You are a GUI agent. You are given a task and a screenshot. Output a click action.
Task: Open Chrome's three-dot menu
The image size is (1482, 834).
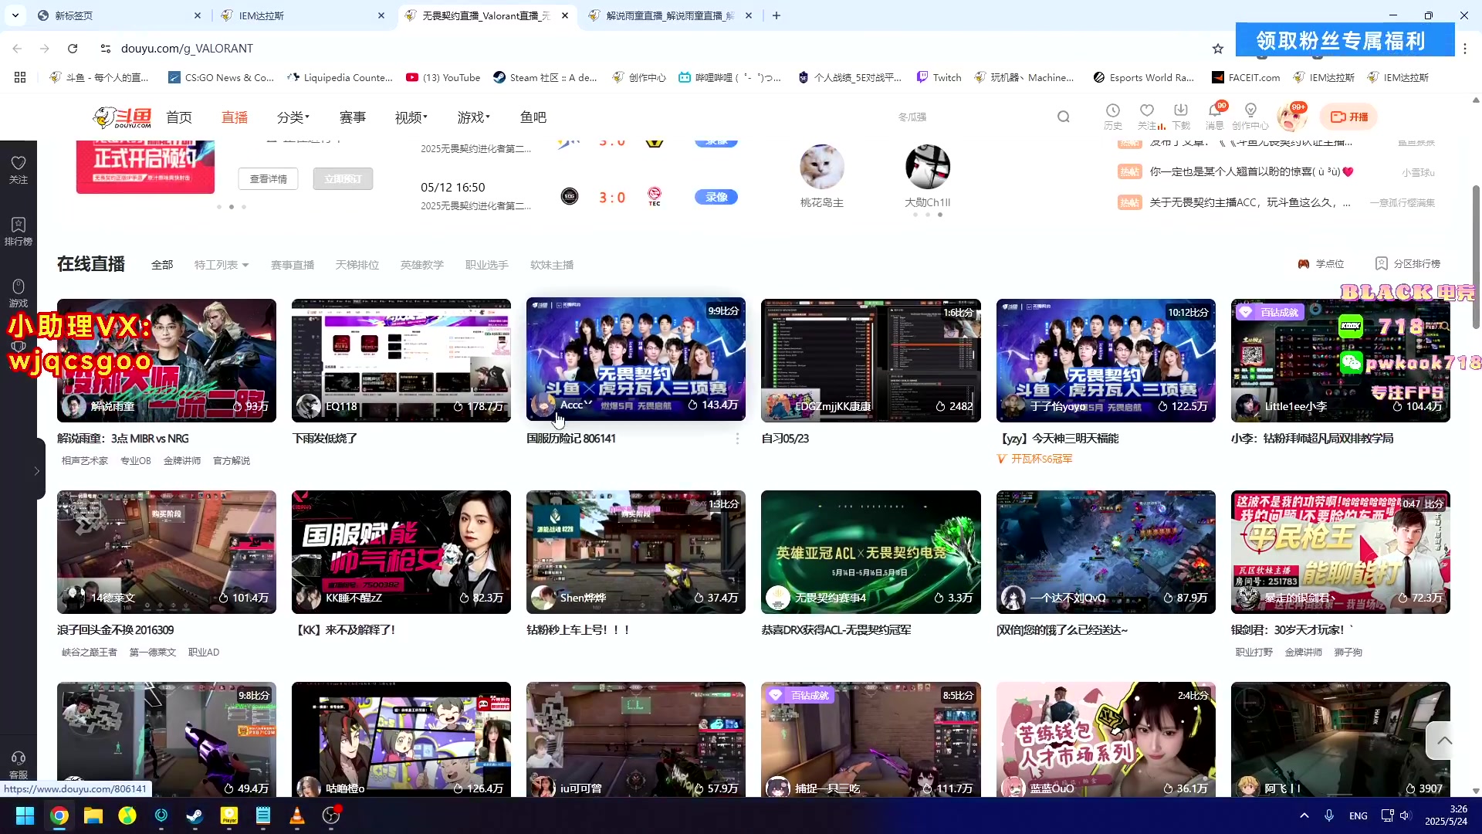click(x=1465, y=49)
